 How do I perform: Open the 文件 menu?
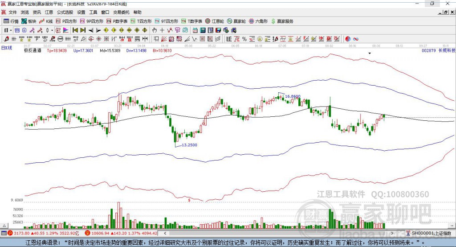(13, 12)
